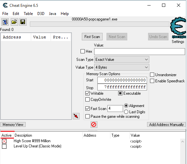
Task: Click the panel splitter grip dots
Action: tap(93, 130)
